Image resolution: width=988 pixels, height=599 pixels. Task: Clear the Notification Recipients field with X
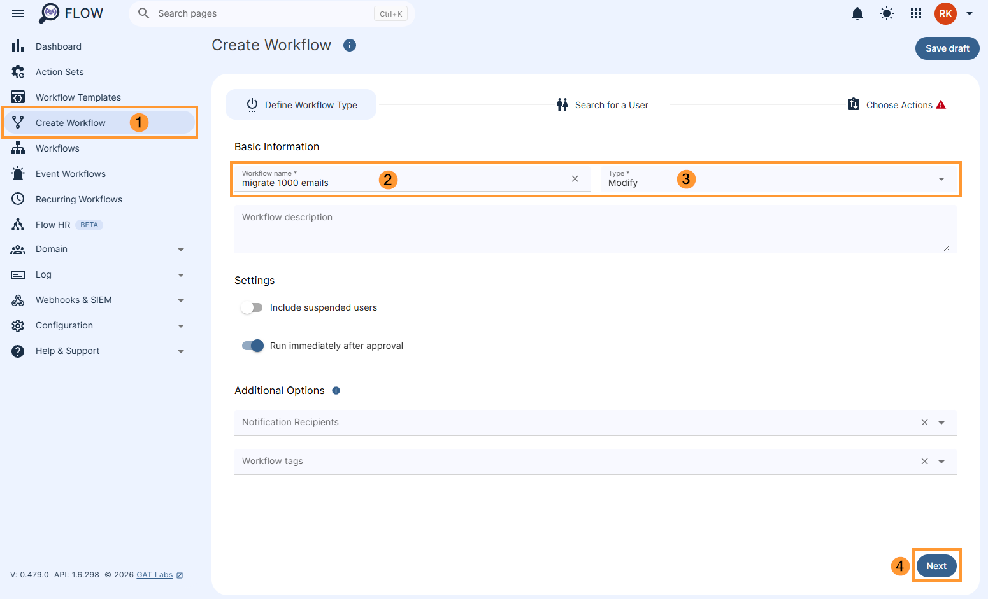pos(925,423)
